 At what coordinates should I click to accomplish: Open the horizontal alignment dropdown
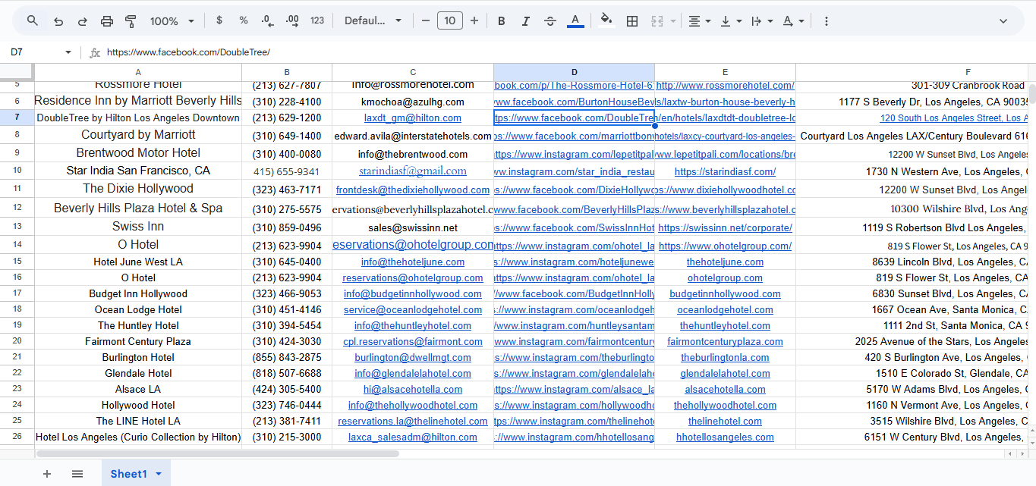[x=699, y=20]
